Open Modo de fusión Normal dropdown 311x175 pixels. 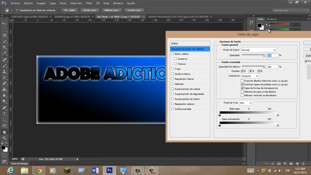tap(259, 50)
